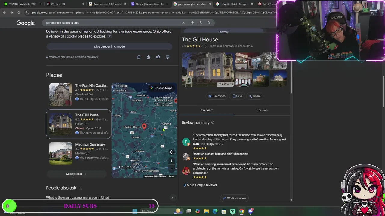This screenshot has width=385, height=216.
Task: Zoom in on the map
Action: click(x=171, y=161)
